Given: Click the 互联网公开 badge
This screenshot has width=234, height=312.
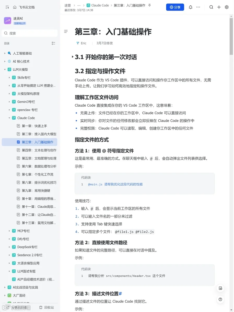Looking at the screenshot, I should click(20, 23).
